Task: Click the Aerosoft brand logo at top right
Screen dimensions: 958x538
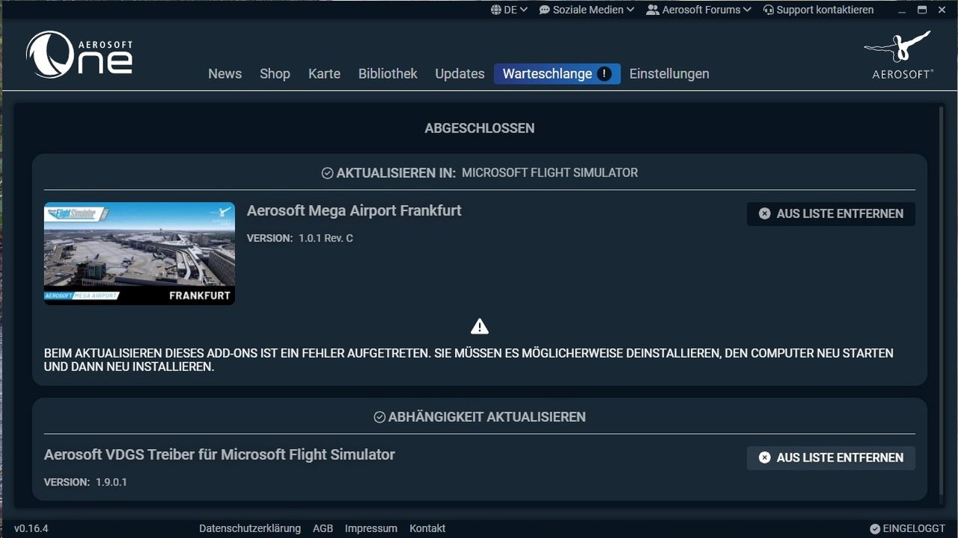Action: point(899,55)
